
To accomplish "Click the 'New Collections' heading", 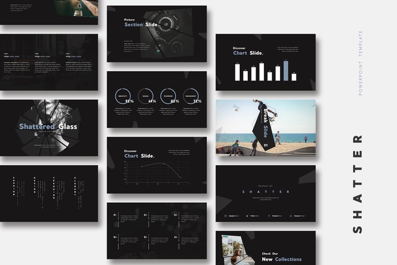I will point(282,259).
